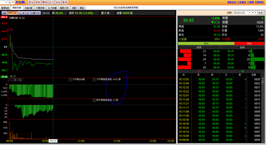Click the 外盤量 2037 value
266x145 pixels.
point(260,39)
